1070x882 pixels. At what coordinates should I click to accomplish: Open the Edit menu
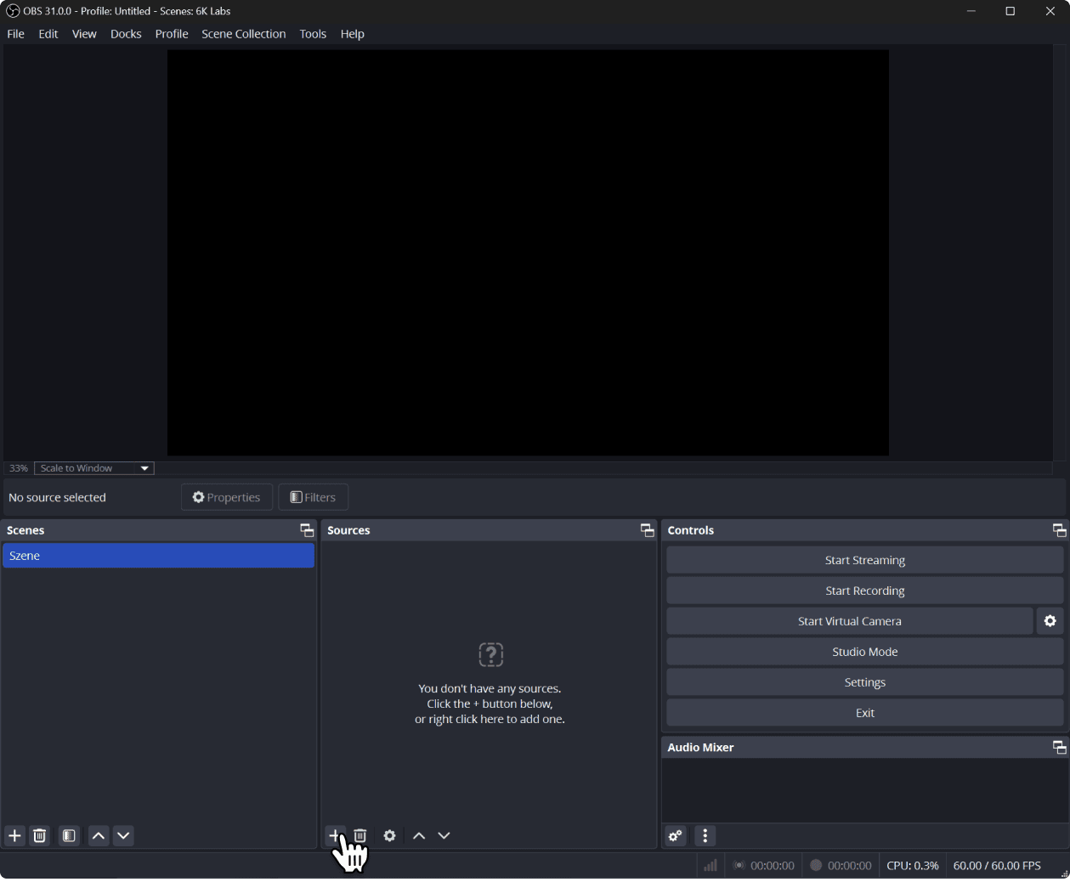pyautogui.click(x=48, y=34)
